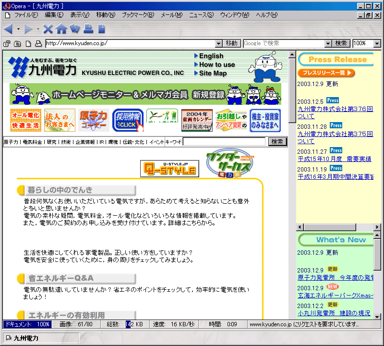This screenshot has height=346, width=384.
Task: Click the 電気料金 navigation link
Action: pos(32,142)
